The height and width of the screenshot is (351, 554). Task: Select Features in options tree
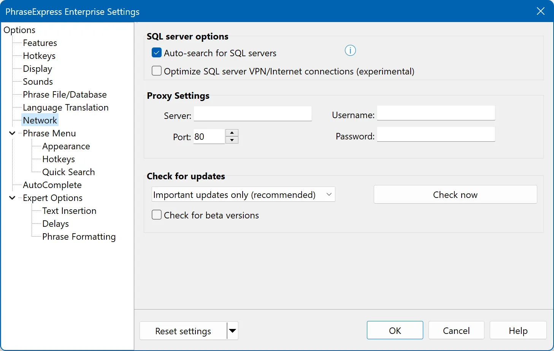point(40,43)
